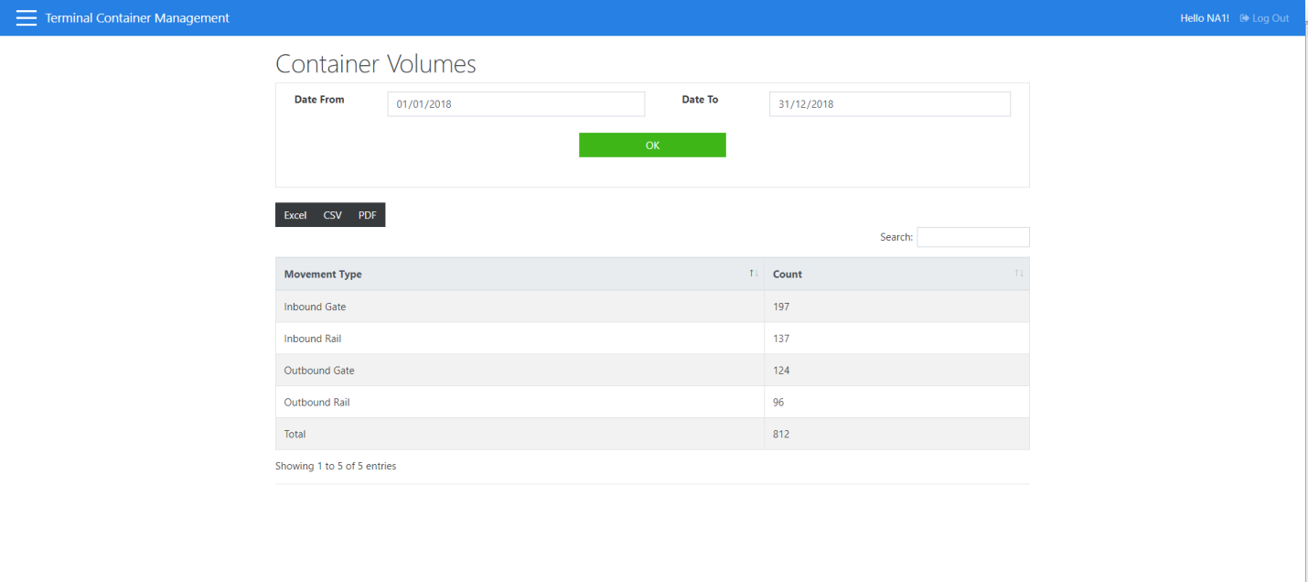Click the green OK button
The image size is (1308, 582).
tap(652, 145)
